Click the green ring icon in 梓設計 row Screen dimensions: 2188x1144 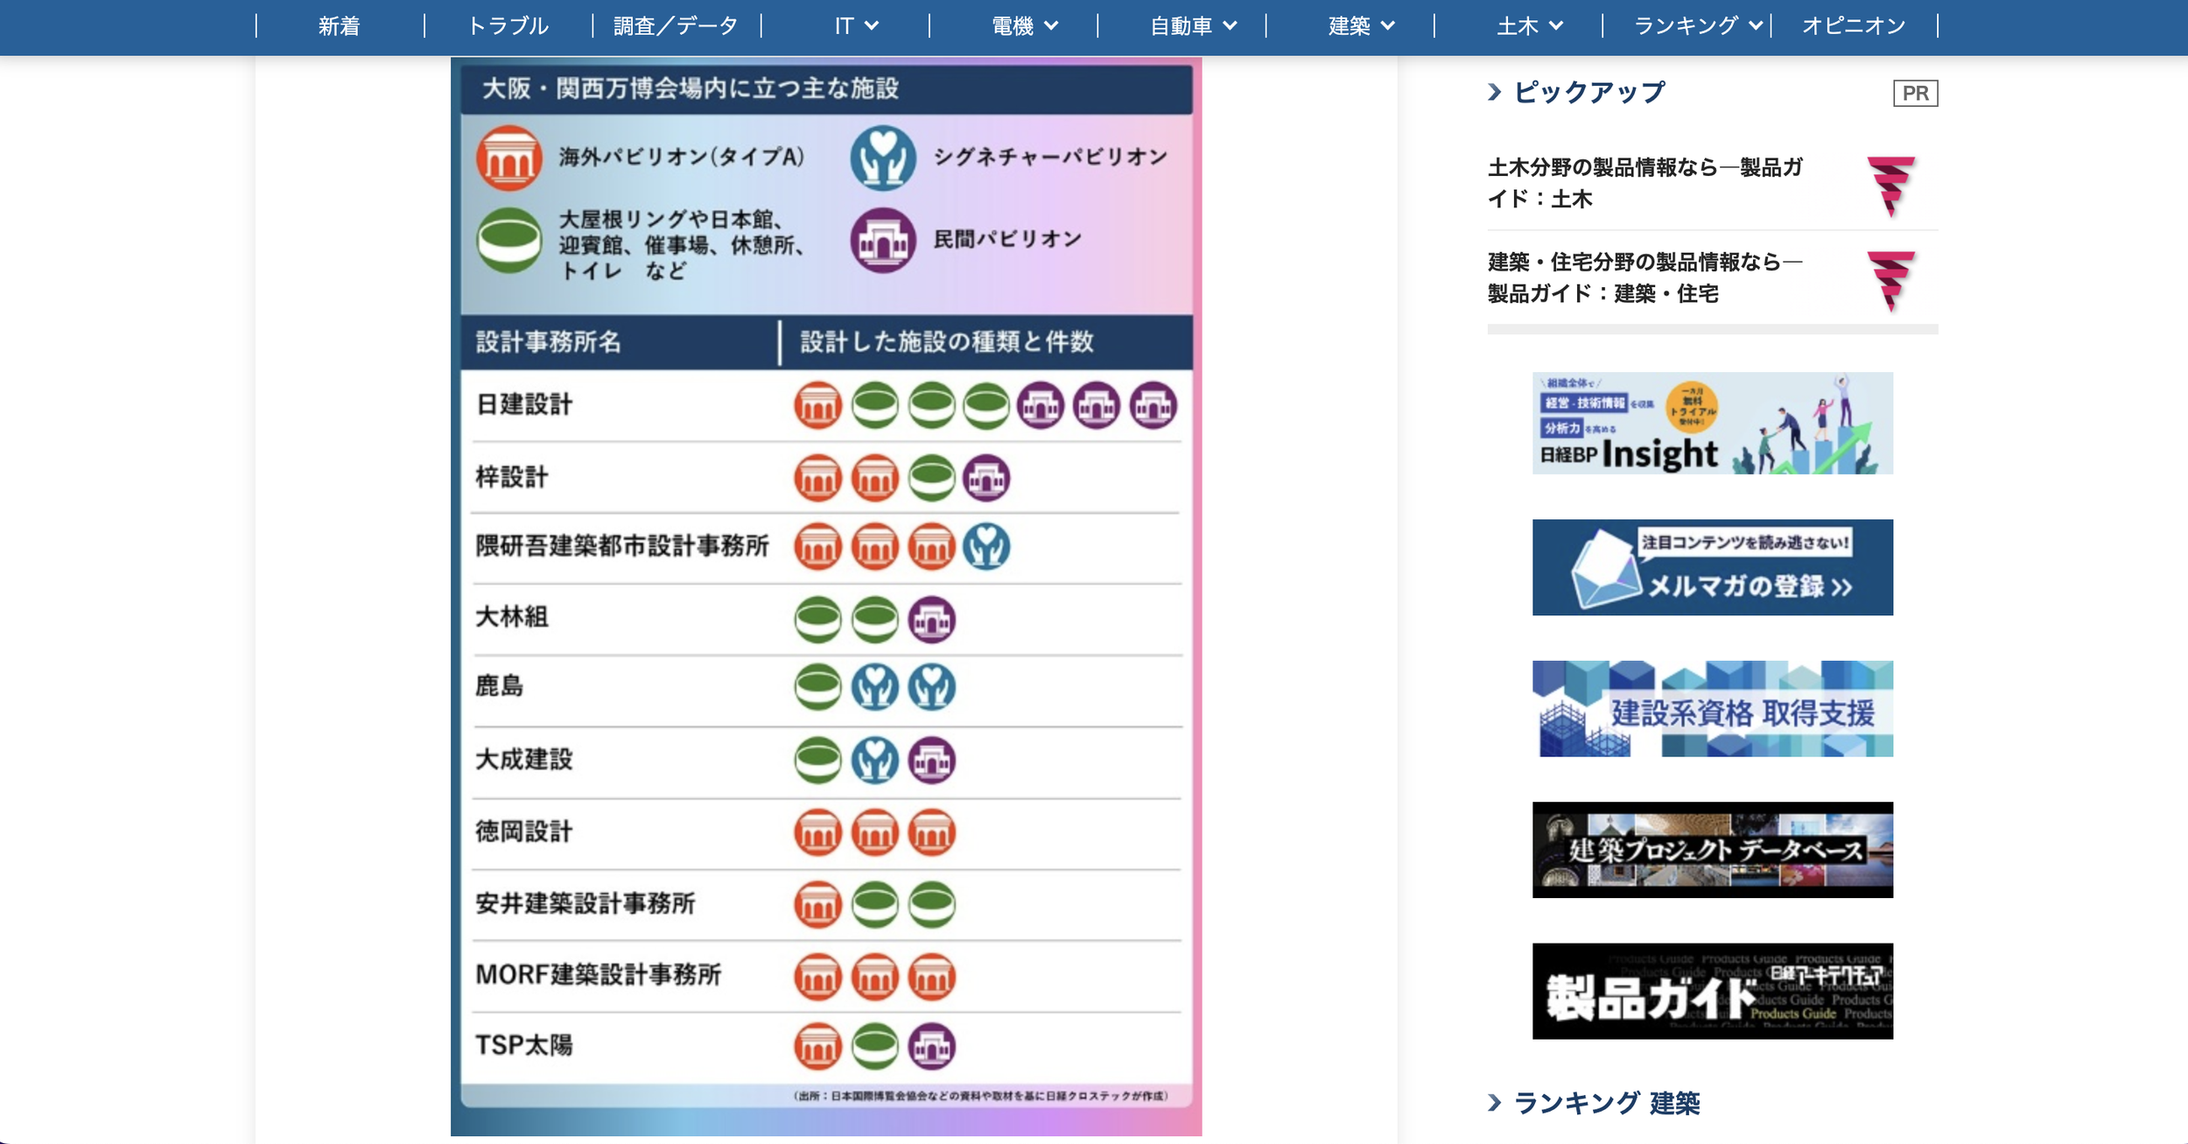(x=932, y=478)
